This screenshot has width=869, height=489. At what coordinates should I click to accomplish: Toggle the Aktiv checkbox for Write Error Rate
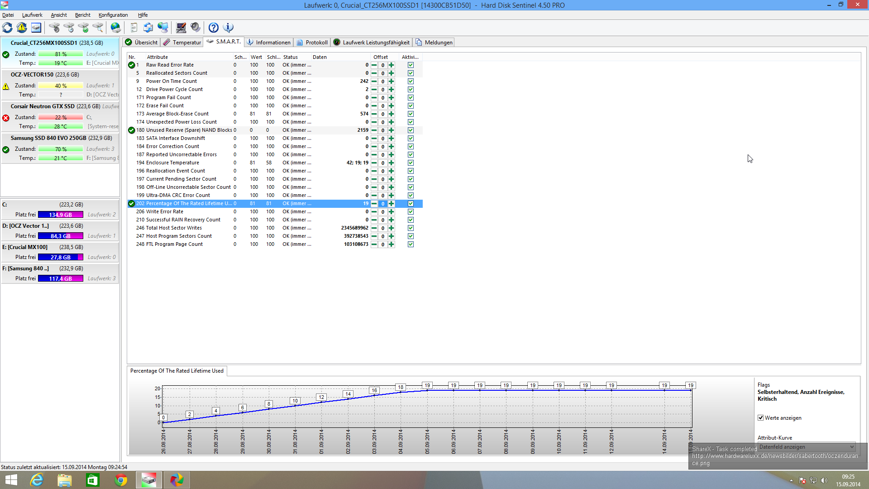(x=411, y=212)
